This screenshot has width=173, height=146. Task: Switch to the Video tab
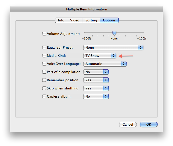[x=75, y=20]
